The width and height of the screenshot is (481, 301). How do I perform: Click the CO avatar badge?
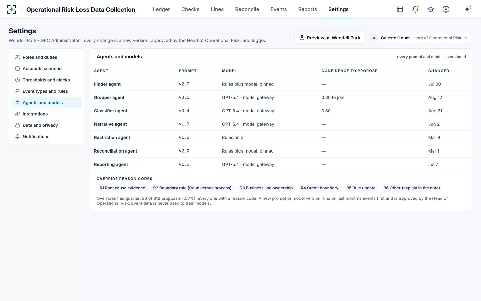point(374,38)
